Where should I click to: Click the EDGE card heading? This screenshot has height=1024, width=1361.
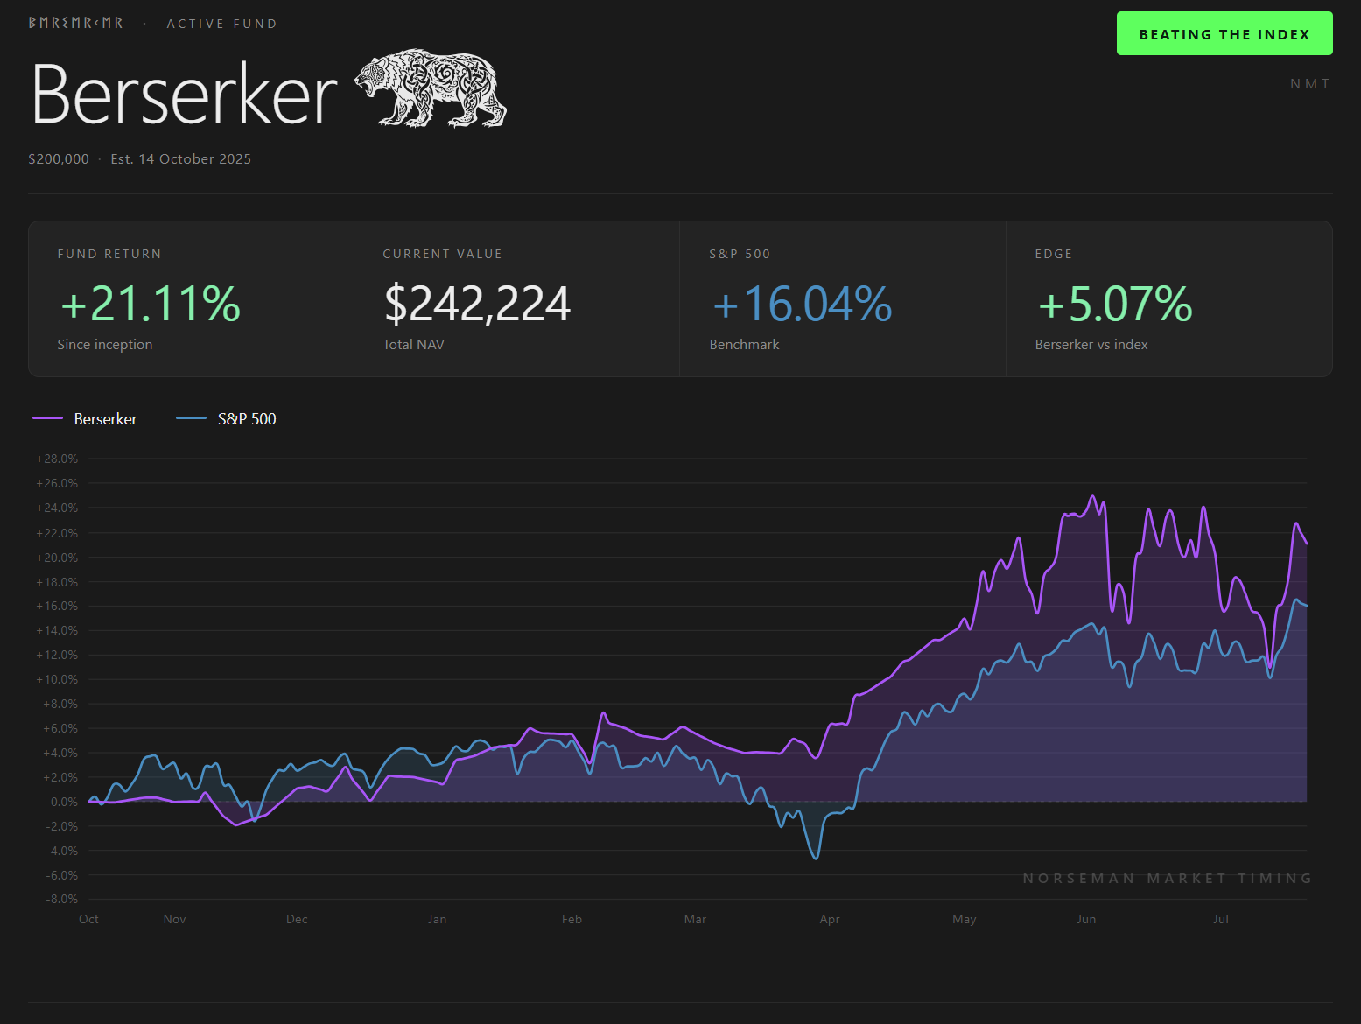pyautogui.click(x=1054, y=254)
